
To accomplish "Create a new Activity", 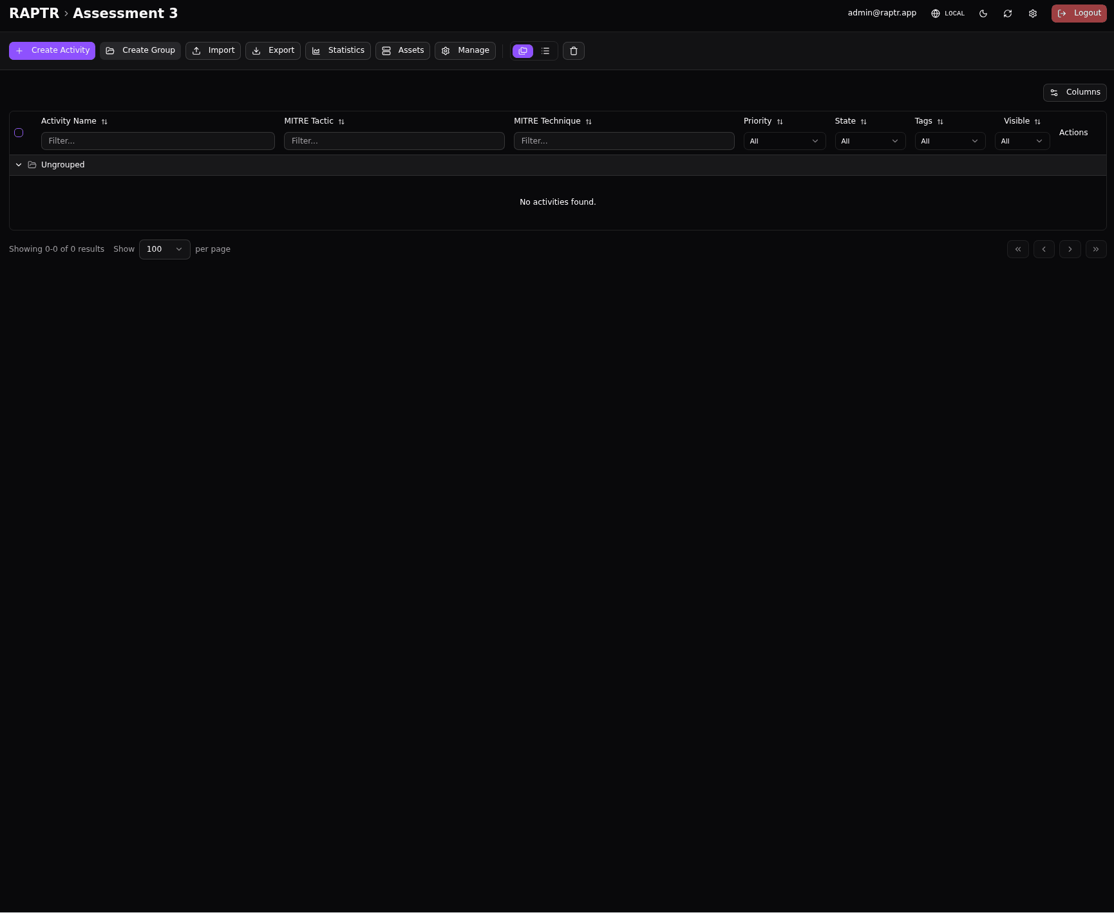I will pos(52,50).
